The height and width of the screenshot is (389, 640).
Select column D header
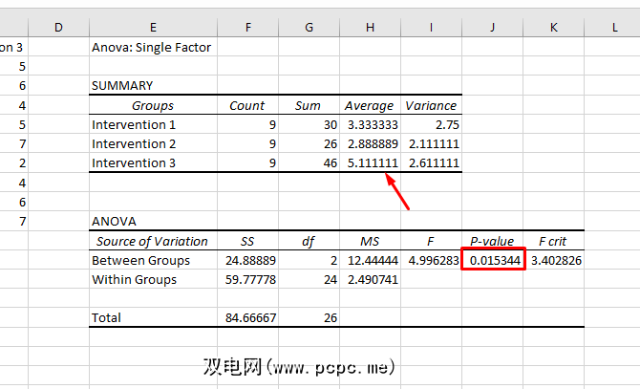(x=59, y=28)
